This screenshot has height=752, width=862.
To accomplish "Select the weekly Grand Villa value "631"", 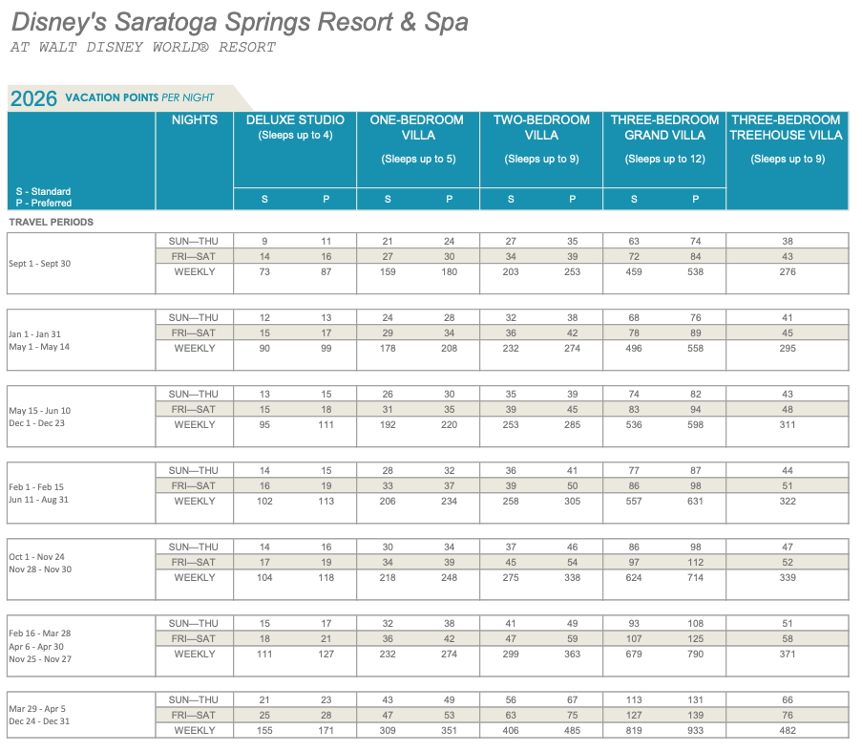I will tap(696, 502).
